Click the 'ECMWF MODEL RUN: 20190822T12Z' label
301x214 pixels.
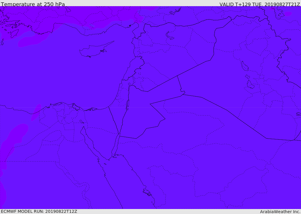(x=39, y=211)
